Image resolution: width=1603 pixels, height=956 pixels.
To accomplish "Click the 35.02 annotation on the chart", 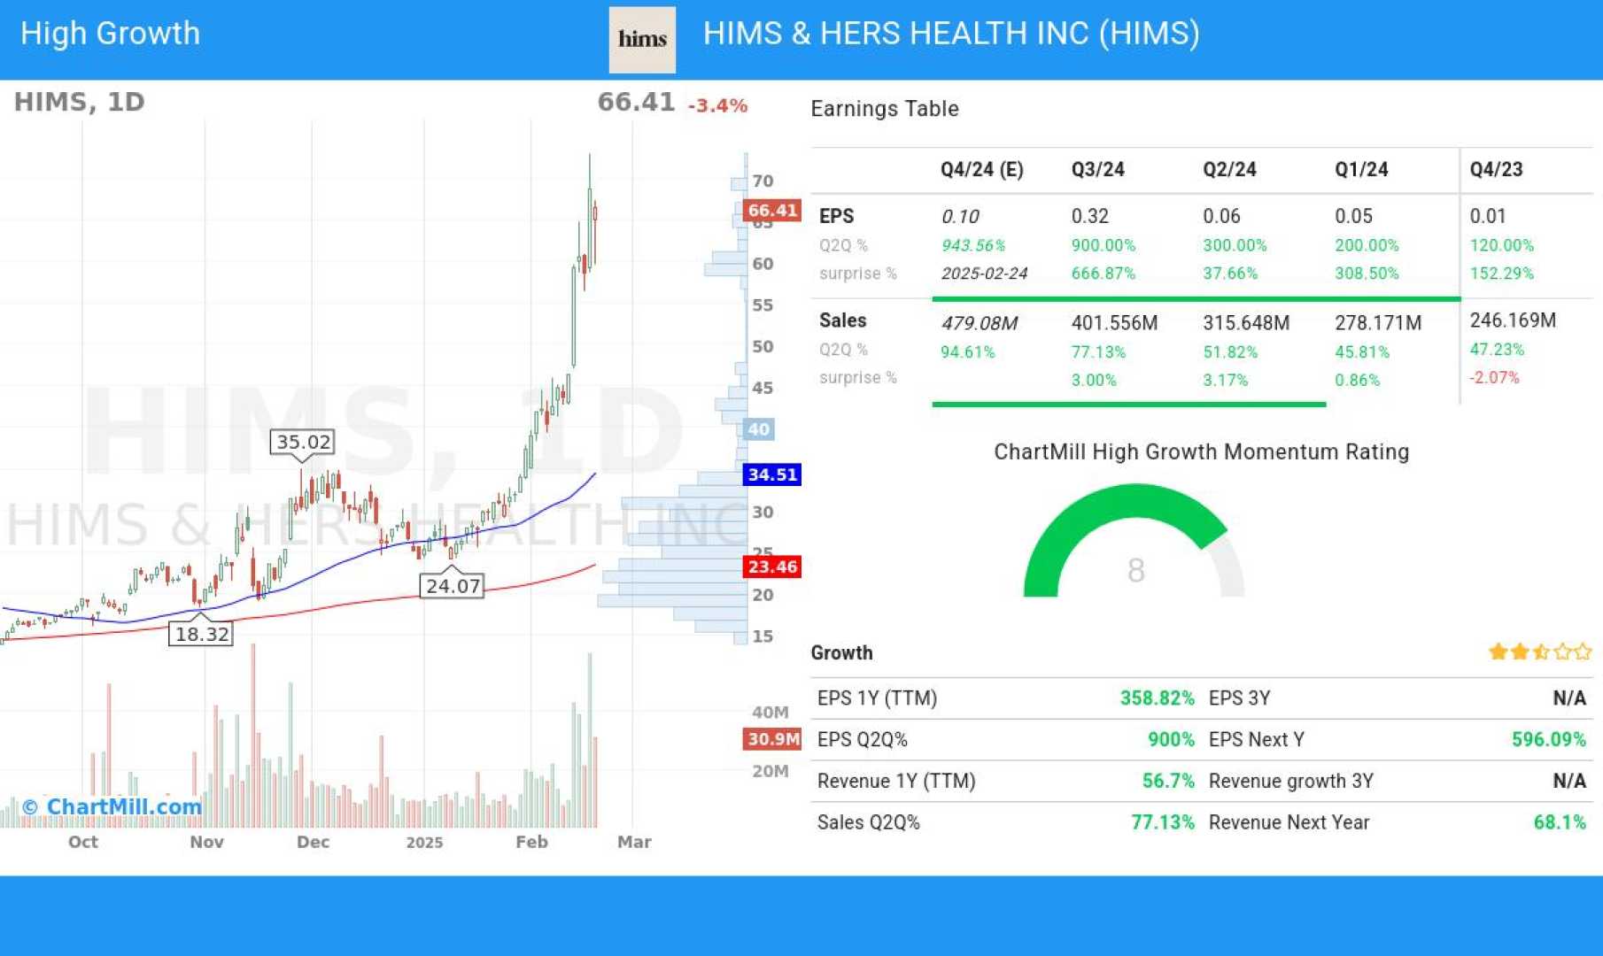I will click(303, 442).
